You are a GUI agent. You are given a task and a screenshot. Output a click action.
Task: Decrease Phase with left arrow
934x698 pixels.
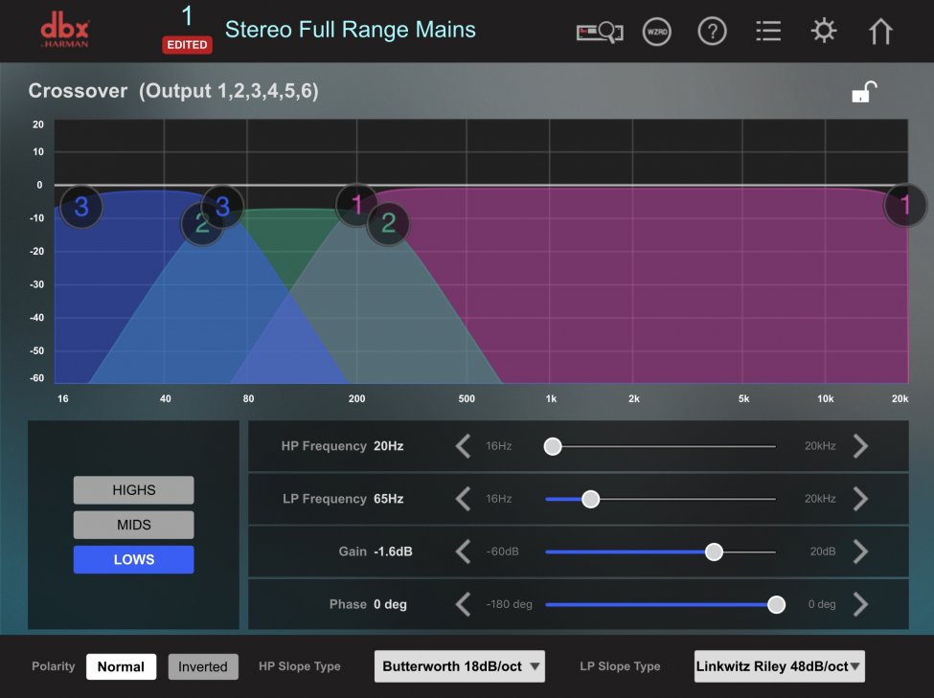[x=463, y=604]
